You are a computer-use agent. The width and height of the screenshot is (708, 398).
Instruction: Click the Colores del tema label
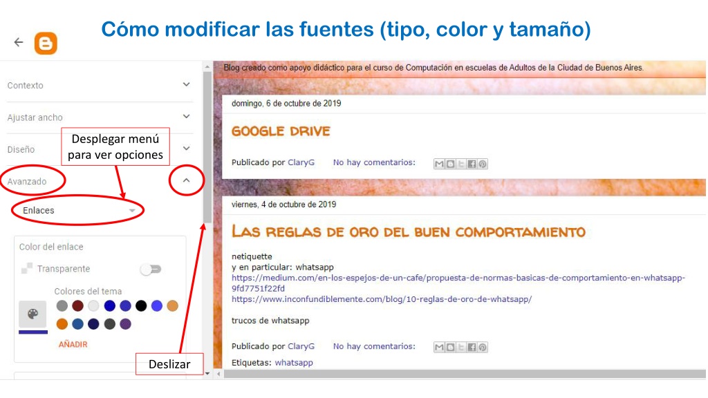click(88, 291)
